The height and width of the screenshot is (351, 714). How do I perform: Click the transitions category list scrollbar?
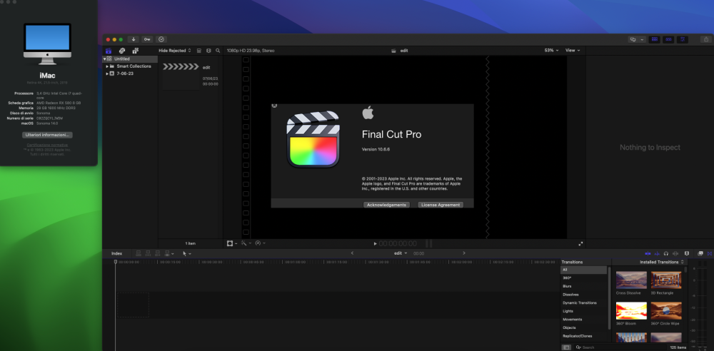(609, 299)
